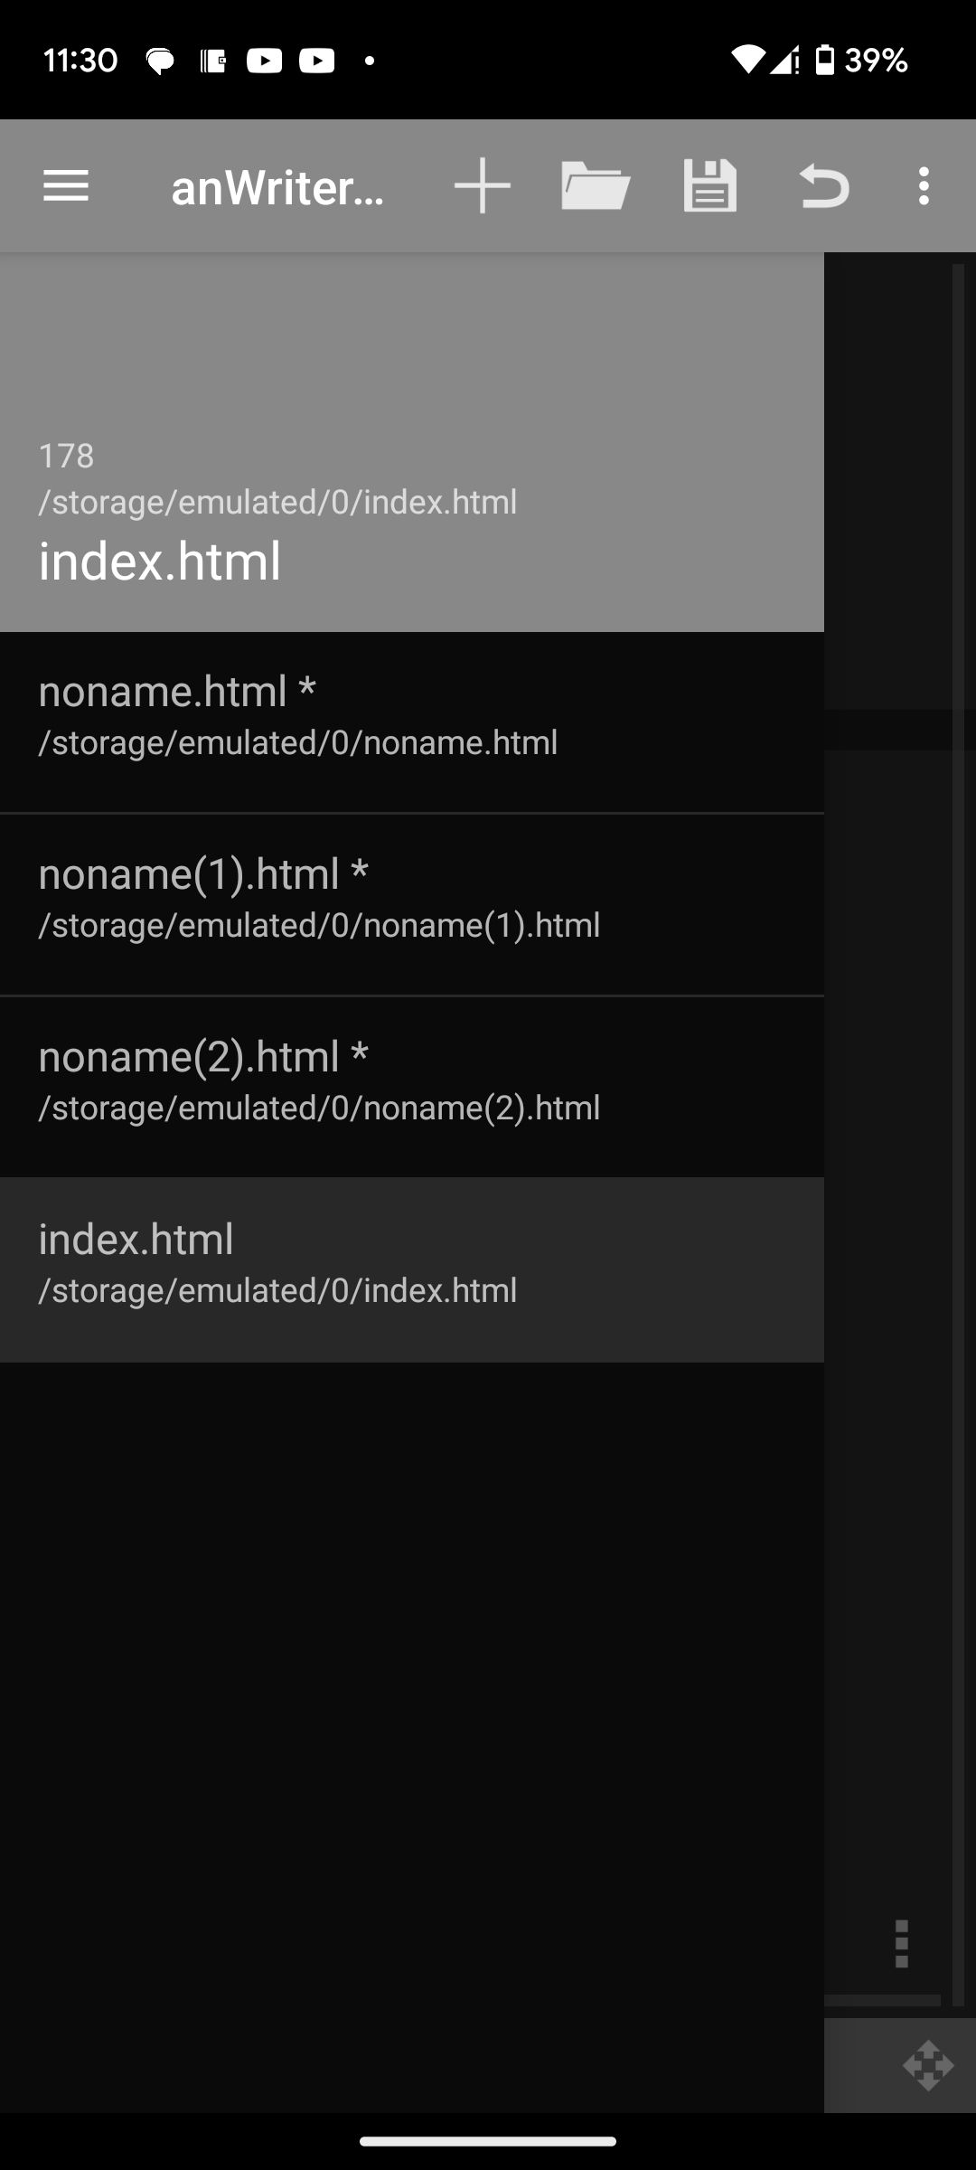Open the navigation drawer menu
This screenshot has height=2170, width=976.
tap(65, 185)
